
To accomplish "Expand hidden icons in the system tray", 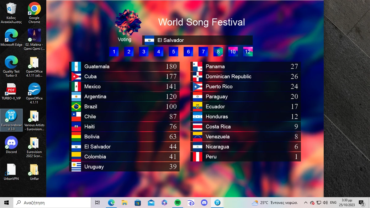I will (x=306, y=202).
